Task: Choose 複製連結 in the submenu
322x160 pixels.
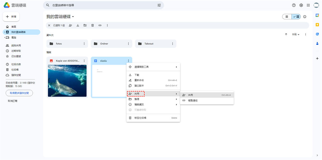Action: click(207, 100)
